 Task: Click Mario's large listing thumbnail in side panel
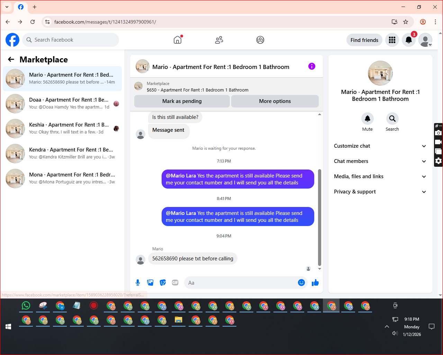tap(380, 73)
